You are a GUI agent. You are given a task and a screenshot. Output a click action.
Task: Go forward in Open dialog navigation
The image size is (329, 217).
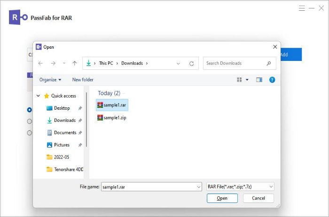click(53, 63)
